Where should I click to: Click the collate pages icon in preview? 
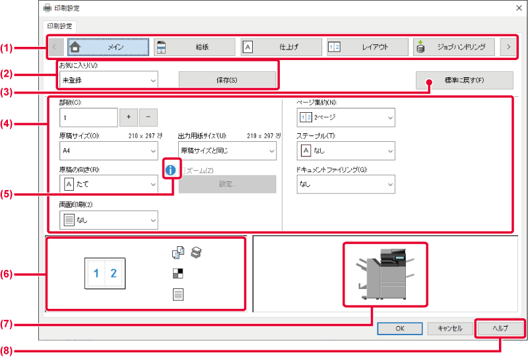(178, 251)
